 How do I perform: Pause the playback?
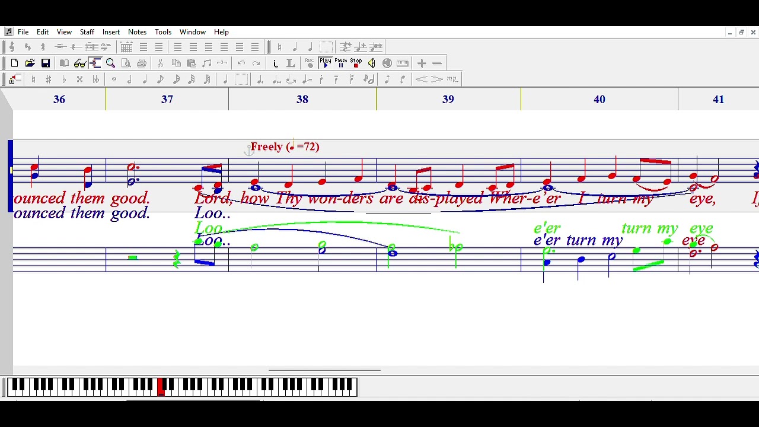tap(341, 63)
